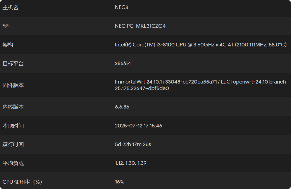Select the x86/64 platform value
291x189 pixels.
point(123,64)
